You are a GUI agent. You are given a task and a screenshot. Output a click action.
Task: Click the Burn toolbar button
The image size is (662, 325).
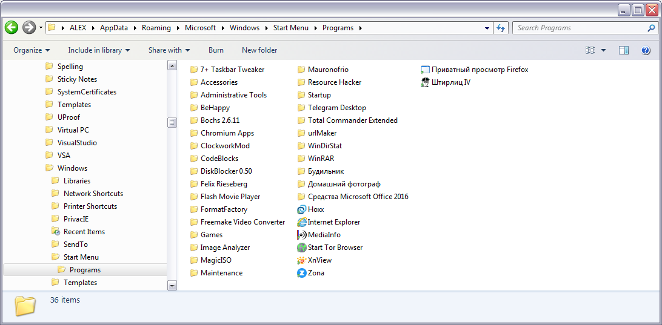coord(216,50)
